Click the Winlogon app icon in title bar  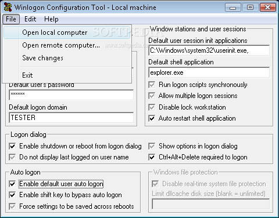click(8, 7)
